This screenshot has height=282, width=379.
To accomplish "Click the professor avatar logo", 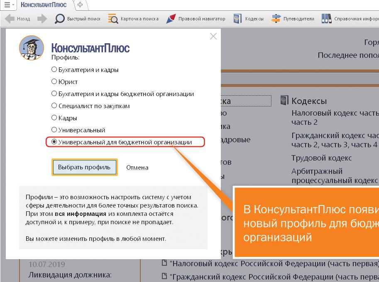I will (x=32, y=48).
